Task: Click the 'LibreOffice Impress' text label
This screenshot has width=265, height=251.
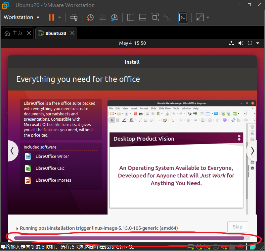Action: coord(53,180)
